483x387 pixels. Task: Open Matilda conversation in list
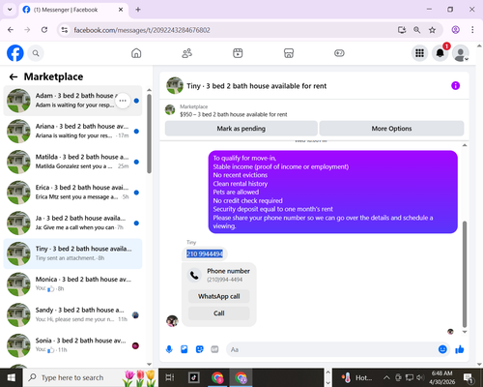click(72, 162)
